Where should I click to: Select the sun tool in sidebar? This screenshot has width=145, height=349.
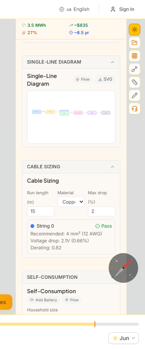click(135, 29)
